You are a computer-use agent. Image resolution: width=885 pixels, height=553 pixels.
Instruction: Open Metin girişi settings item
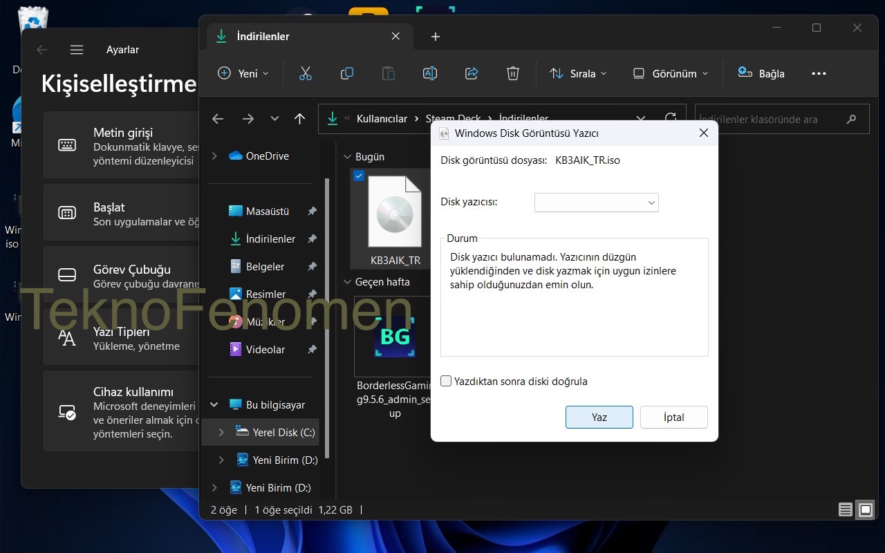[x=122, y=147]
